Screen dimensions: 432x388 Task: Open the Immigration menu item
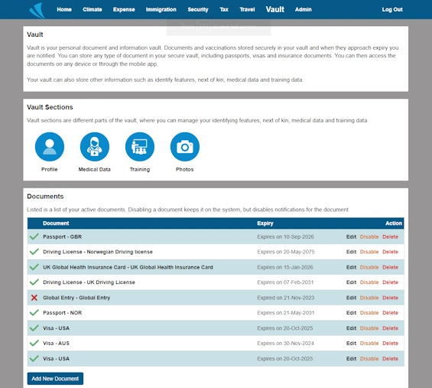pos(161,10)
